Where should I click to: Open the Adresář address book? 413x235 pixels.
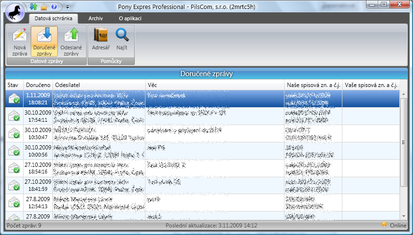coord(101,39)
